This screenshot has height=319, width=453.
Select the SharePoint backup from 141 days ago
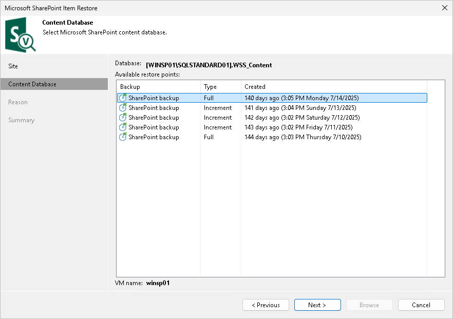tap(272, 108)
